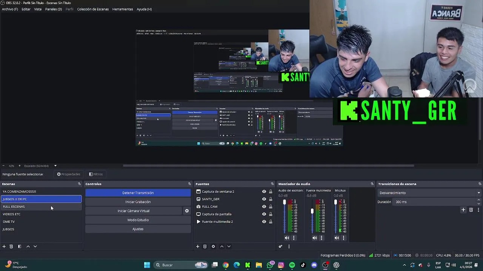Increase the transition duration with the up arrow
This screenshot has height=271, width=483.
tap(479, 200)
